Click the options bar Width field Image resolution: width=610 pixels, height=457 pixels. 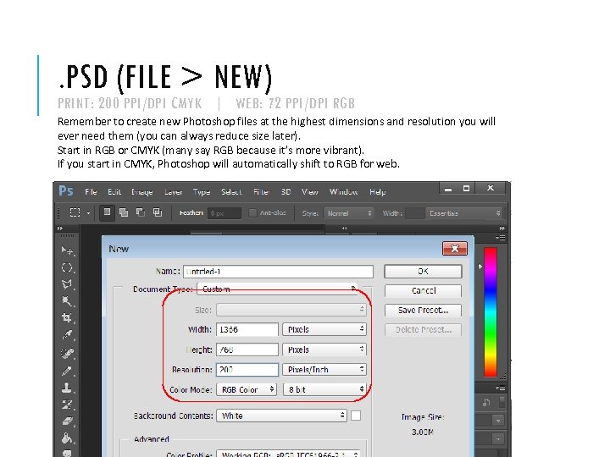[414, 213]
